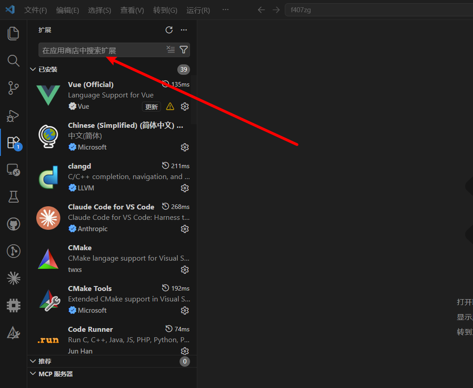The height and width of the screenshot is (388, 473).
Task: Open the CMake triangle icon in activity bar
Action: coord(13,333)
